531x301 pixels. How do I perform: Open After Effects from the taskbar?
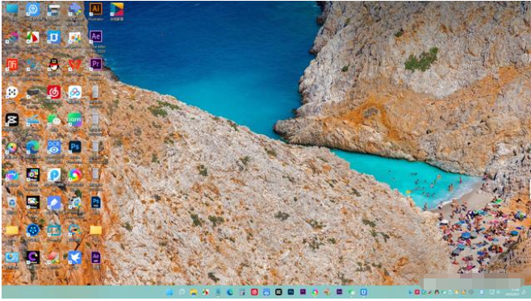pyautogui.click(x=339, y=292)
